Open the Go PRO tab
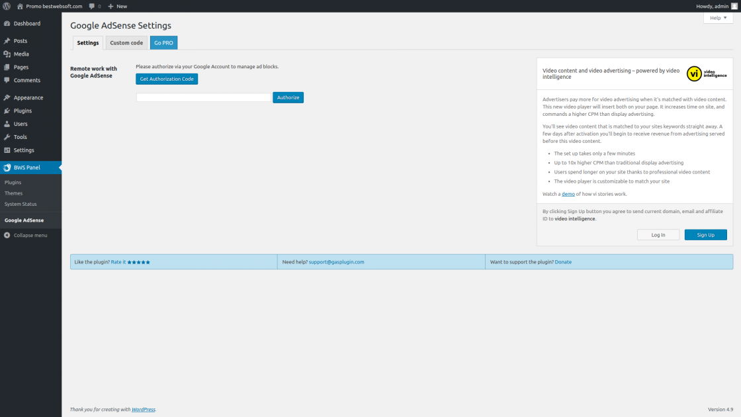Screen dimensions: 741x417 [163, 42]
